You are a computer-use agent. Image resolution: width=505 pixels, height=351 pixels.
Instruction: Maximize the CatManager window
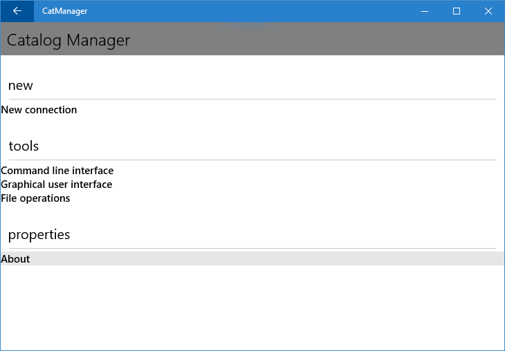(457, 11)
